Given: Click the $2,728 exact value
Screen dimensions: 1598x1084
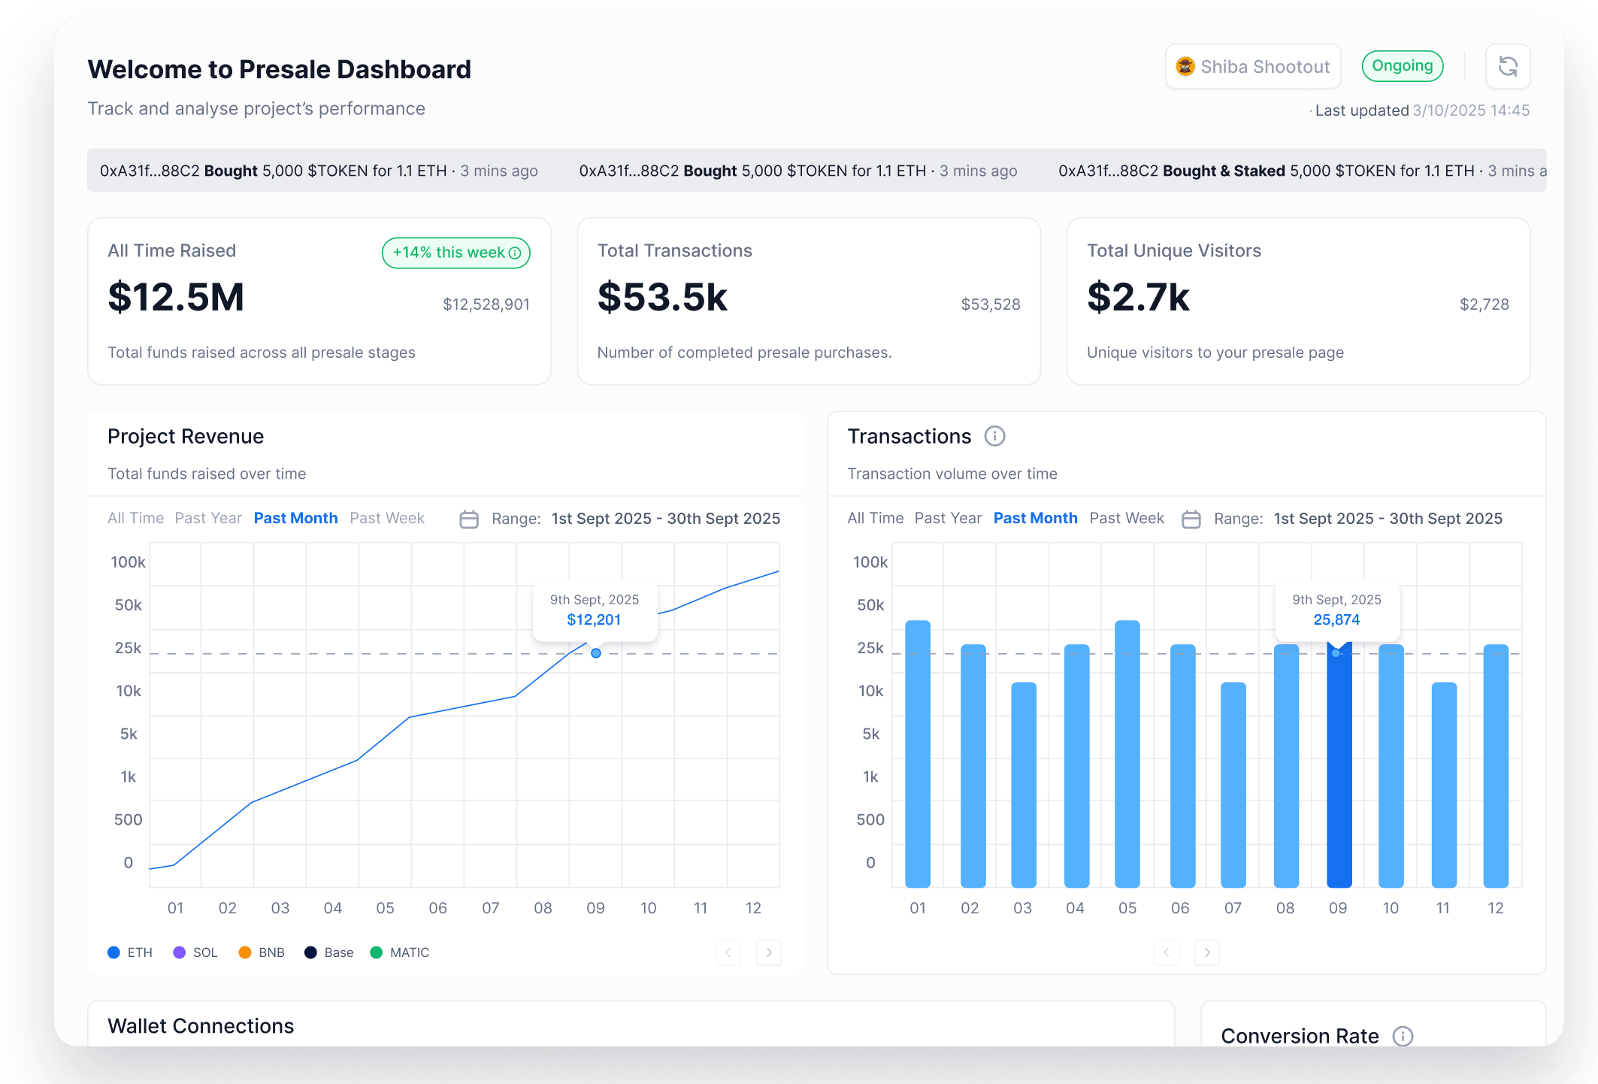Looking at the screenshot, I should point(1485,304).
